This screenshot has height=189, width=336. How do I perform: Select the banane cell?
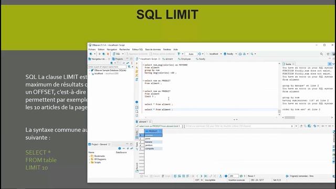click(153, 142)
